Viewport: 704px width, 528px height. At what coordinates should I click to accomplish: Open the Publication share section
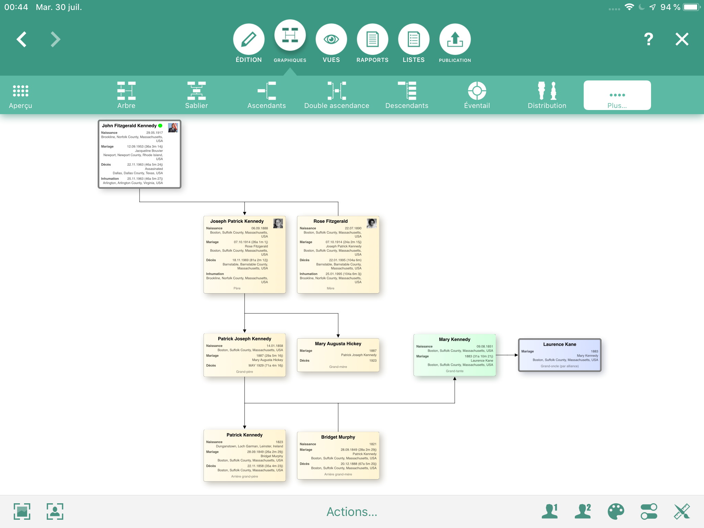click(x=455, y=39)
